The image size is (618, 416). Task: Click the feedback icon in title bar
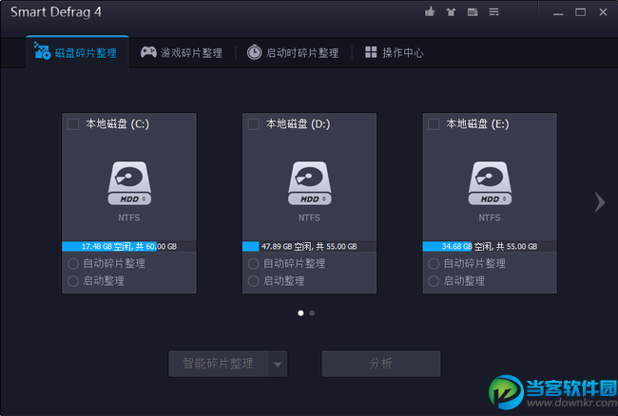click(x=473, y=12)
